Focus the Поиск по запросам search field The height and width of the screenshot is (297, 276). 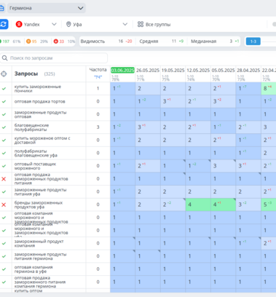(x=54, y=58)
